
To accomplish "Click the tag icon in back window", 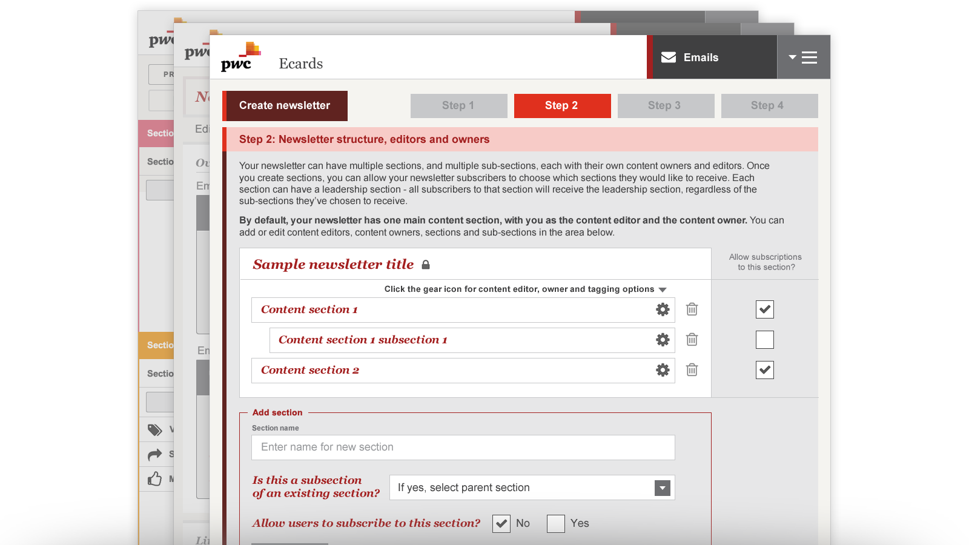I will point(155,429).
